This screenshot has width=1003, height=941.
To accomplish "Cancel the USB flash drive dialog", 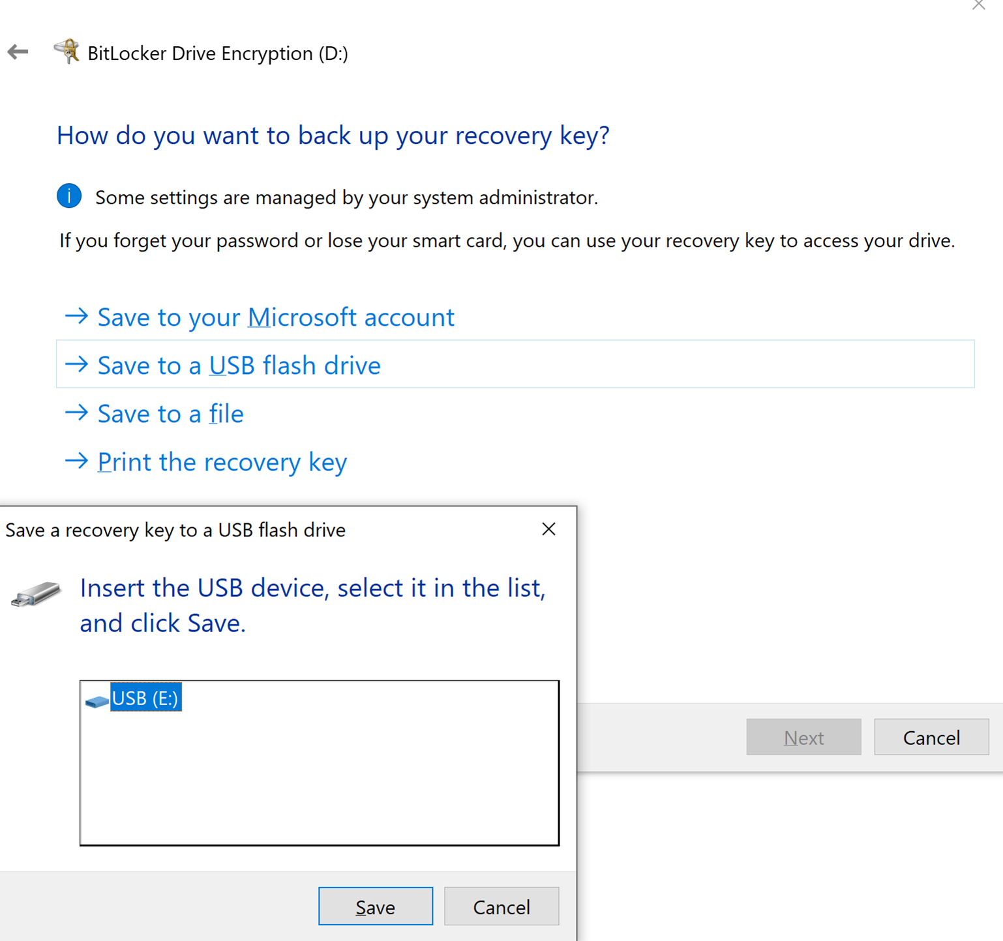I will 501,906.
